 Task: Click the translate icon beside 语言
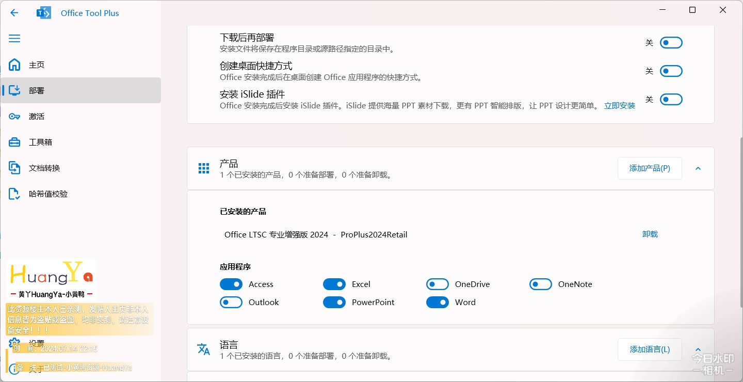[x=204, y=349]
